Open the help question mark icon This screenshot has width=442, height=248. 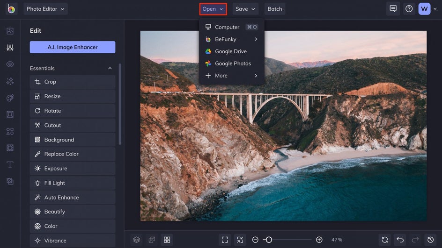[x=409, y=9]
